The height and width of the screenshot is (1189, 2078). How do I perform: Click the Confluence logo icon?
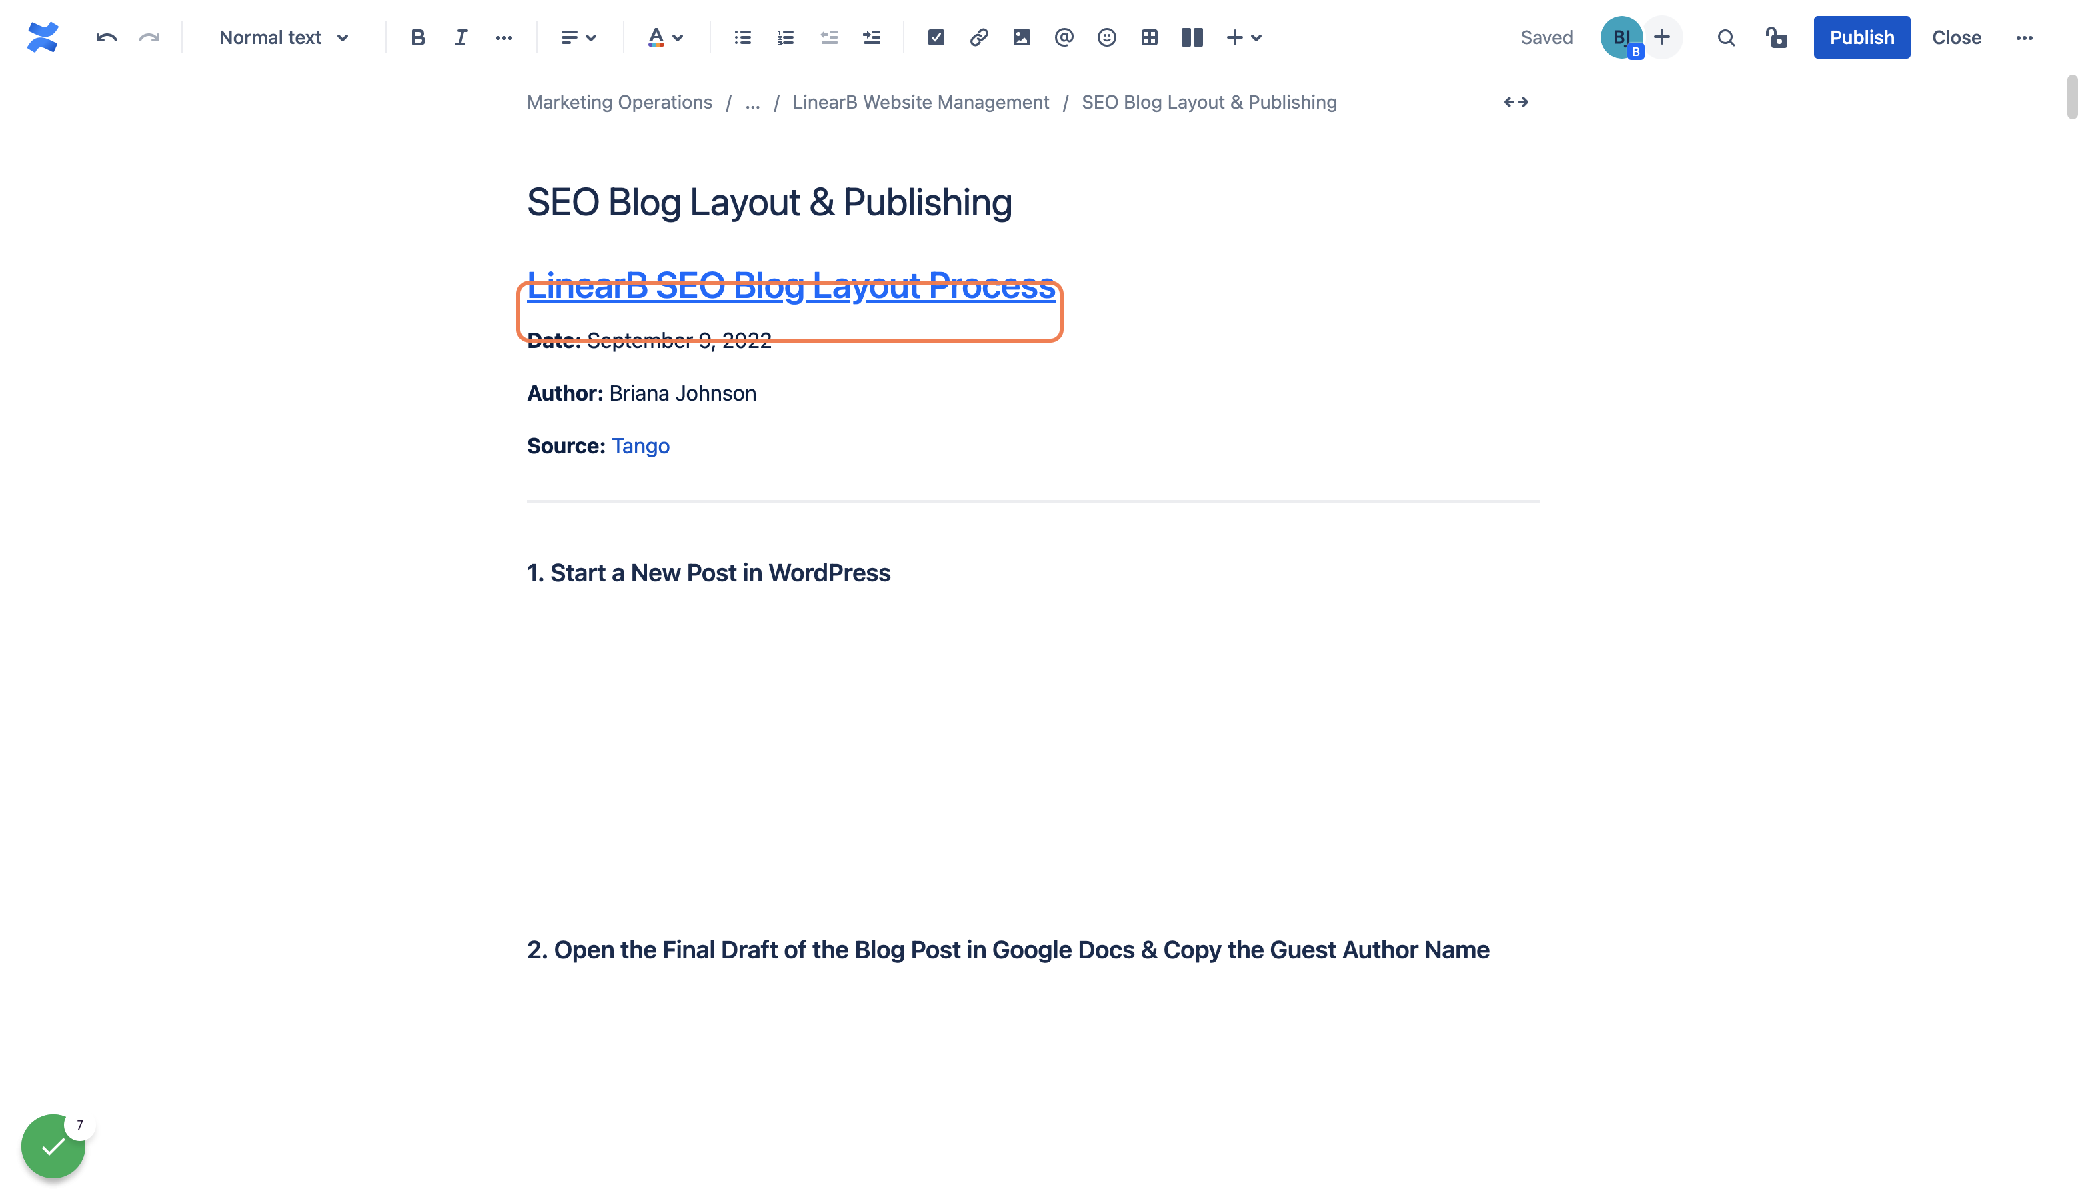(43, 37)
